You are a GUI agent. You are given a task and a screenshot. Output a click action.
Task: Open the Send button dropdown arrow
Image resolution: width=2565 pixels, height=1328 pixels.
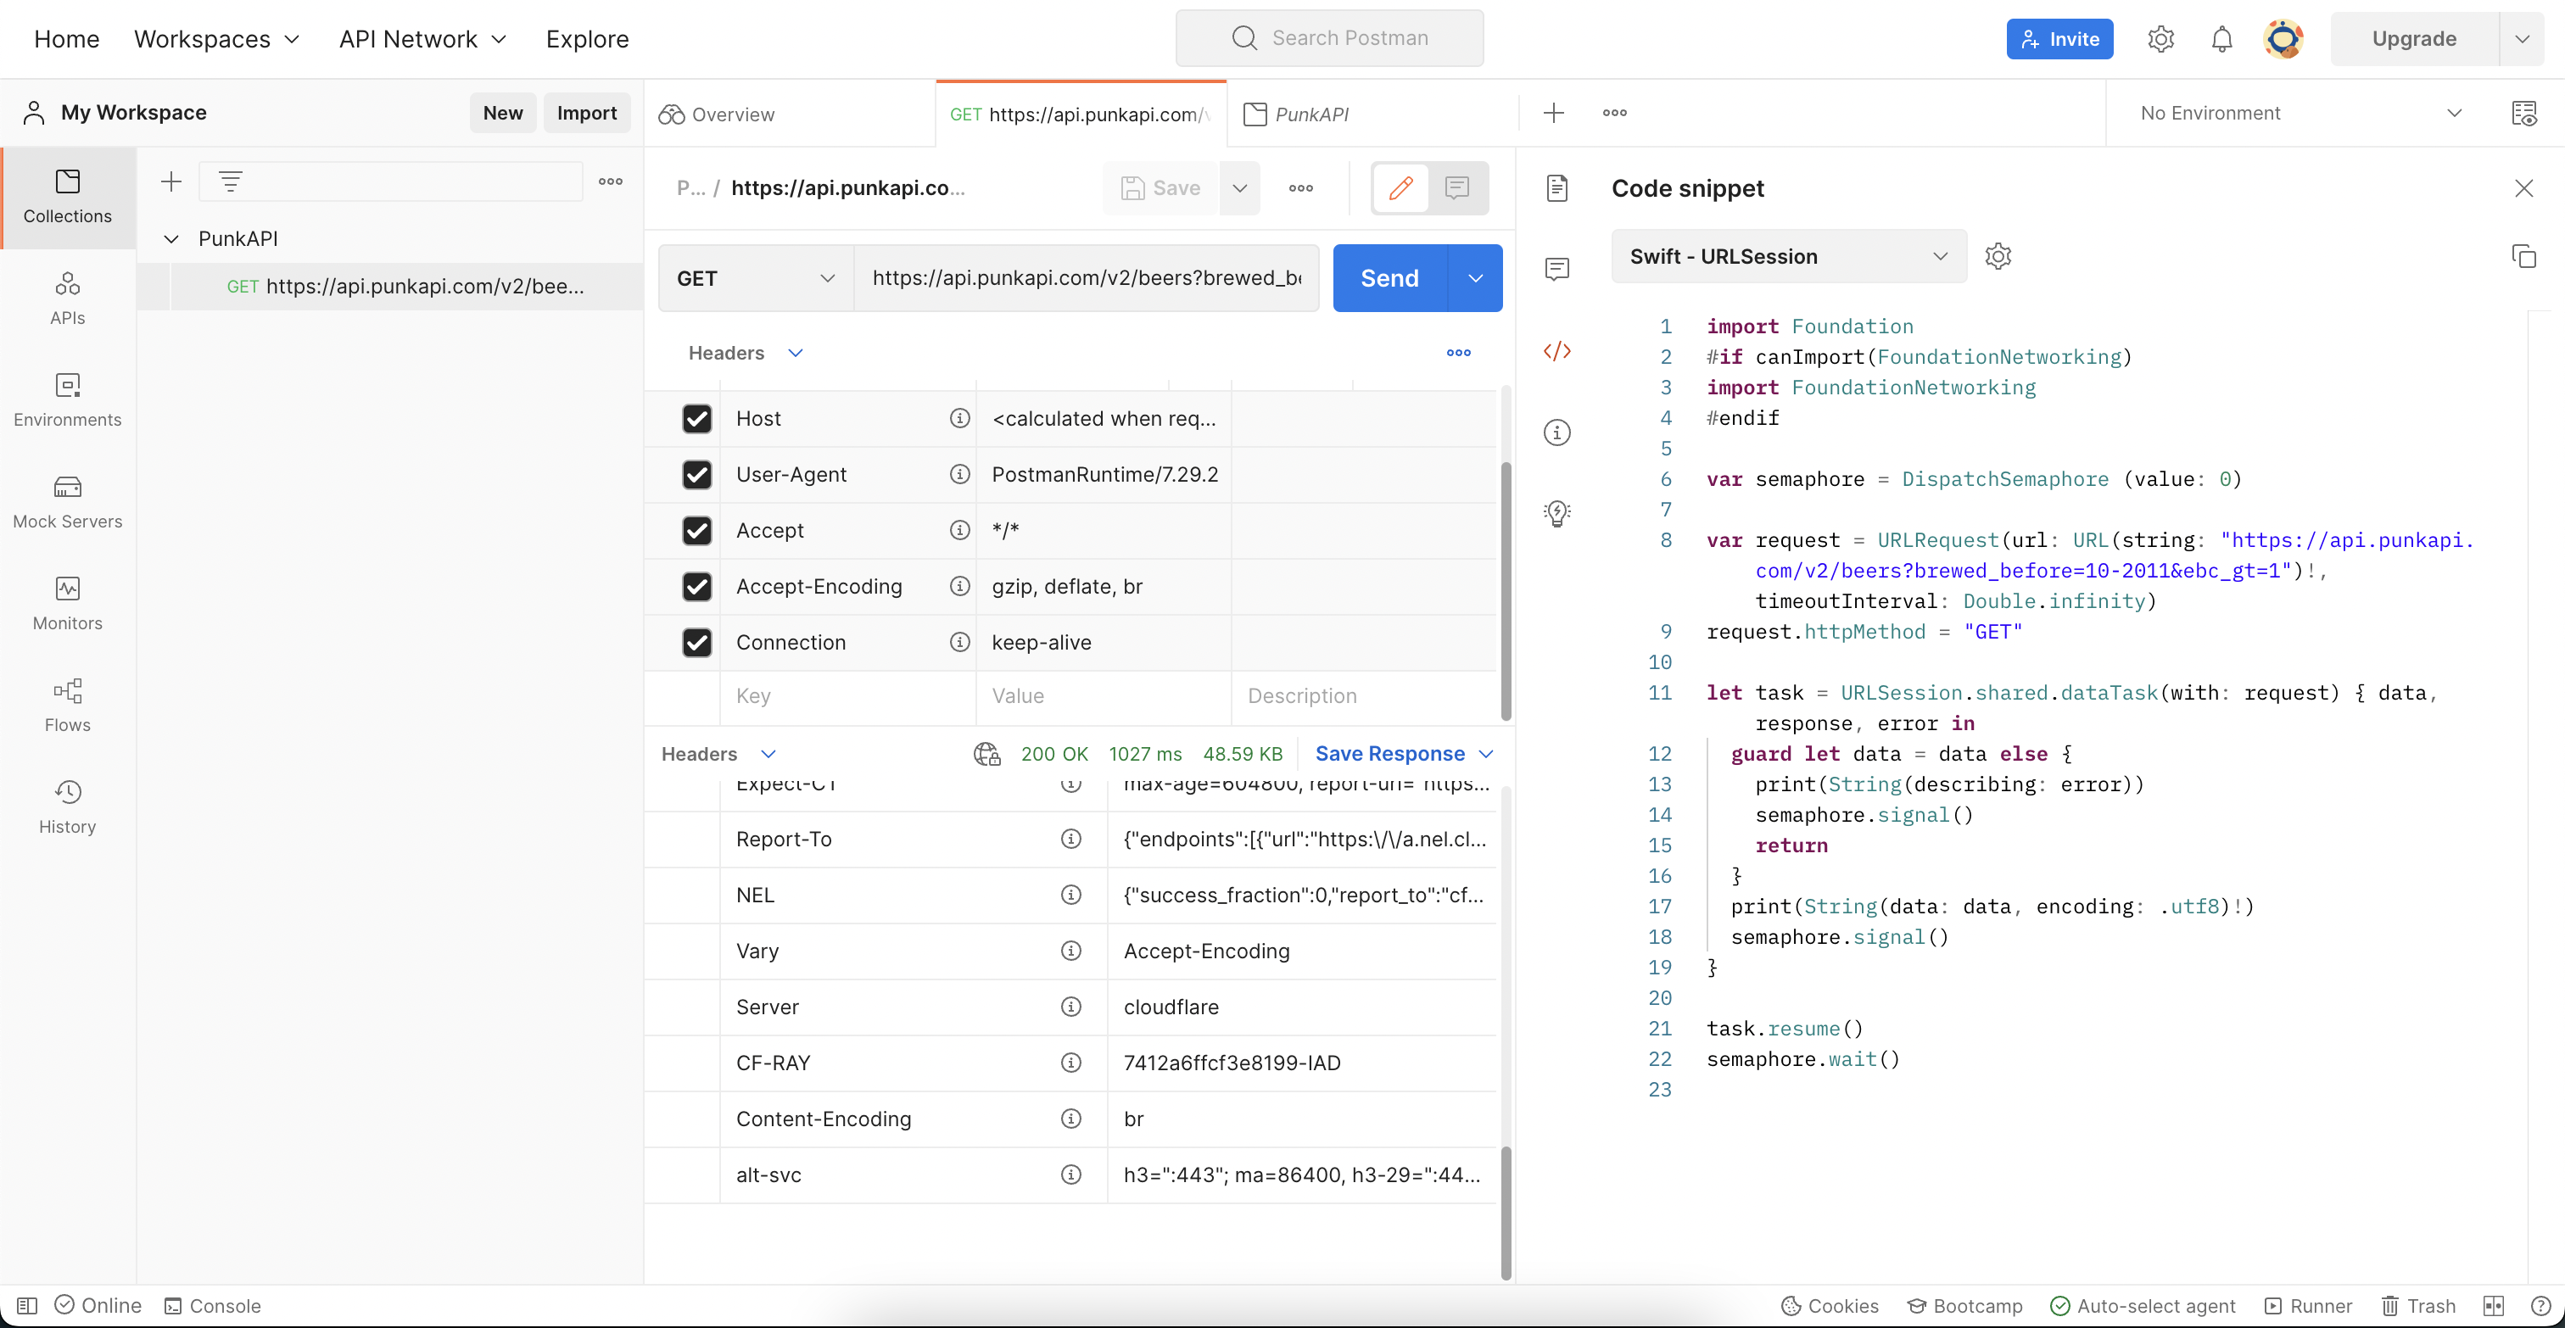point(1475,278)
